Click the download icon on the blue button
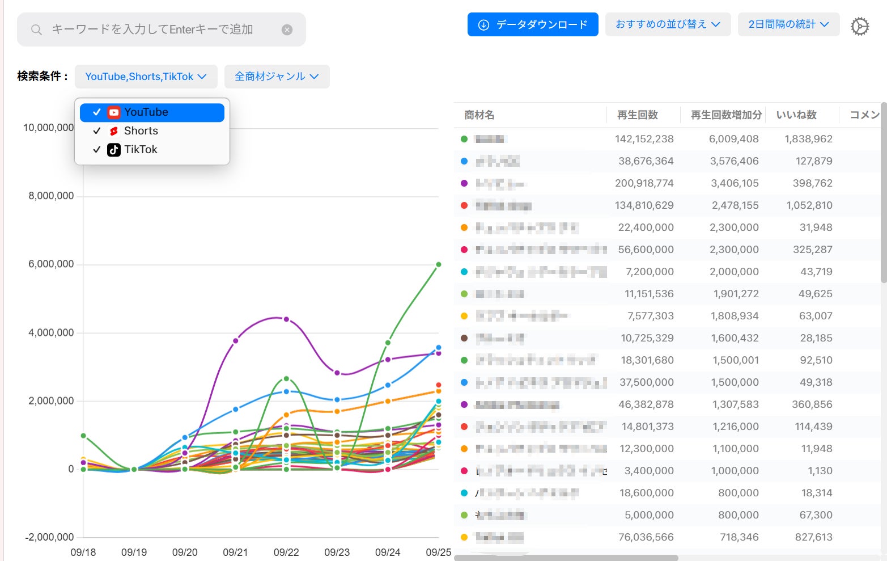This screenshot has width=887, height=561. click(483, 24)
